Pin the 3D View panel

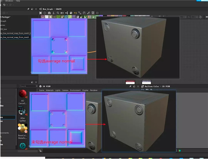point(130,86)
